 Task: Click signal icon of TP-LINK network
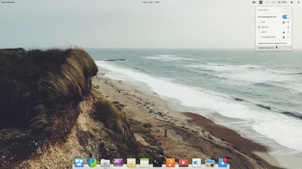[x=288, y=37]
